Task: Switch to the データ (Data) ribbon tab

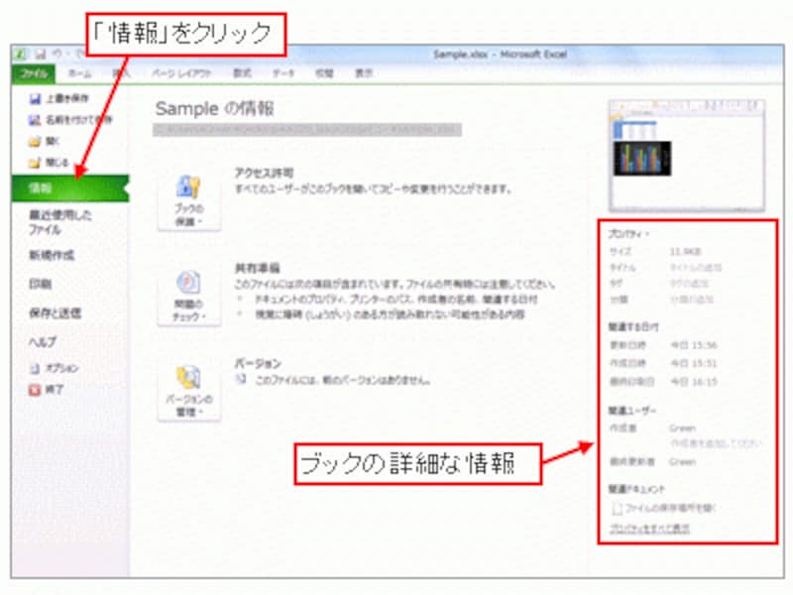Action: (283, 73)
